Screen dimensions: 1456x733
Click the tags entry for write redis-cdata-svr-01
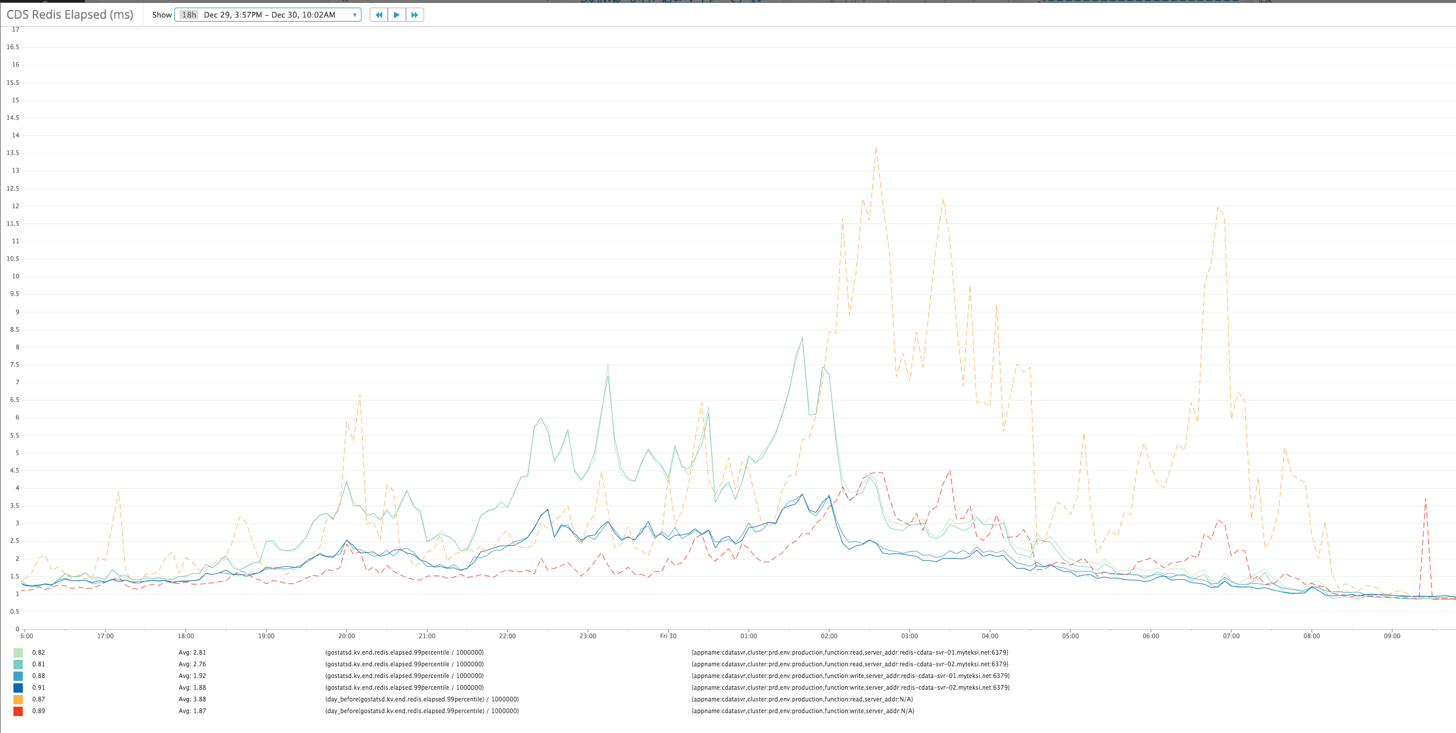pos(851,676)
